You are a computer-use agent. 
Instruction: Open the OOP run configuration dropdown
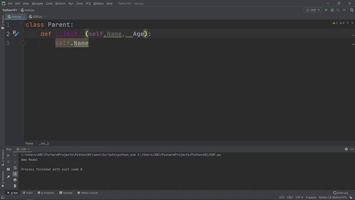coord(313,10)
